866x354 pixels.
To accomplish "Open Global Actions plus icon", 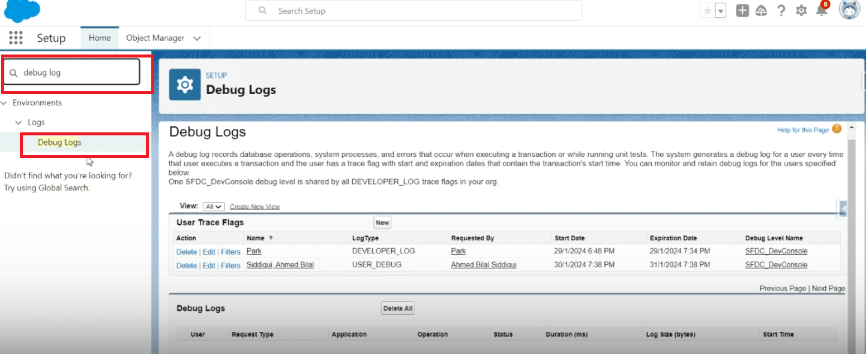I will [742, 11].
